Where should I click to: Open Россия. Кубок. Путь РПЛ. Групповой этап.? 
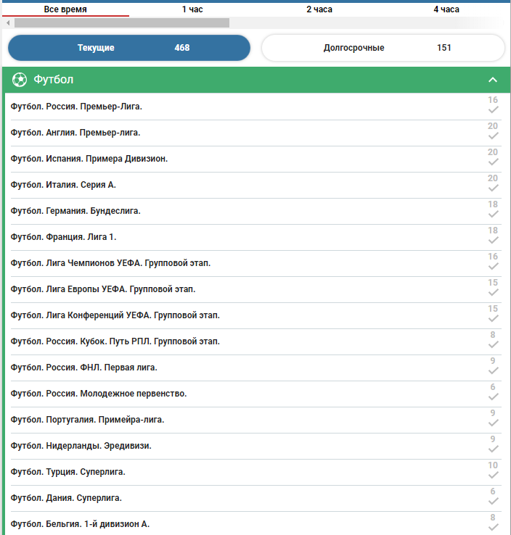(x=115, y=341)
